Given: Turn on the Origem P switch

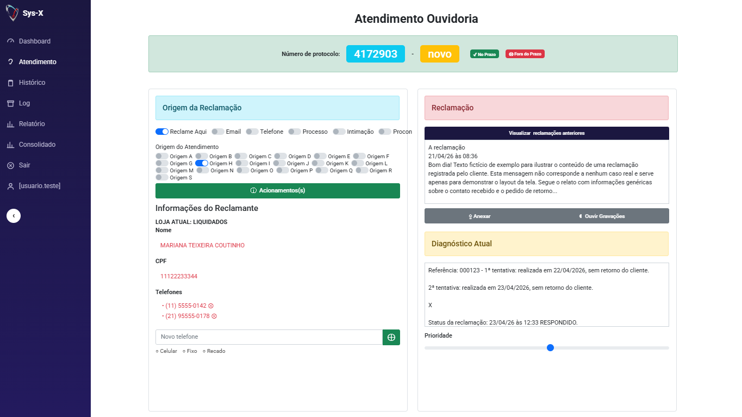Looking at the screenshot, I should [283, 170].
